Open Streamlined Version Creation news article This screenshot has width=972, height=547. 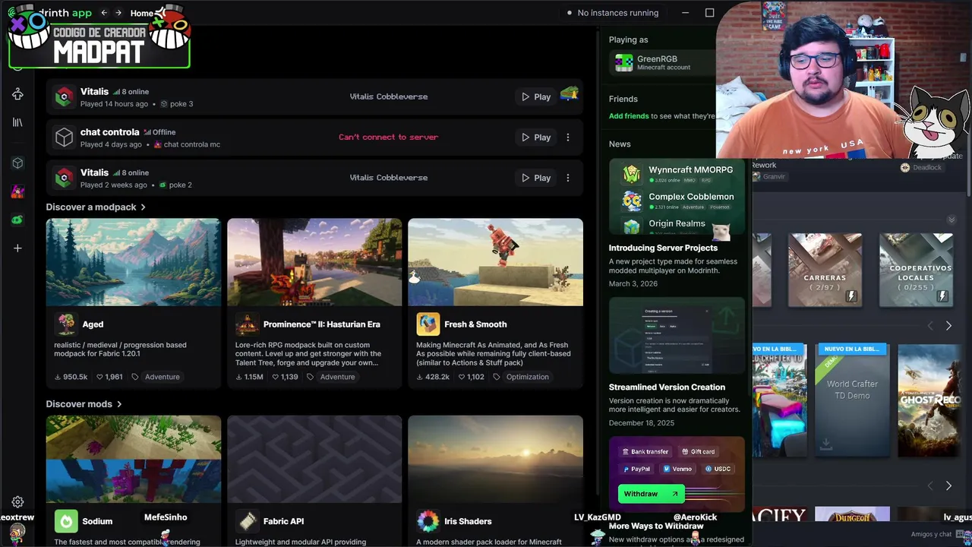click(x=667, y=387)
